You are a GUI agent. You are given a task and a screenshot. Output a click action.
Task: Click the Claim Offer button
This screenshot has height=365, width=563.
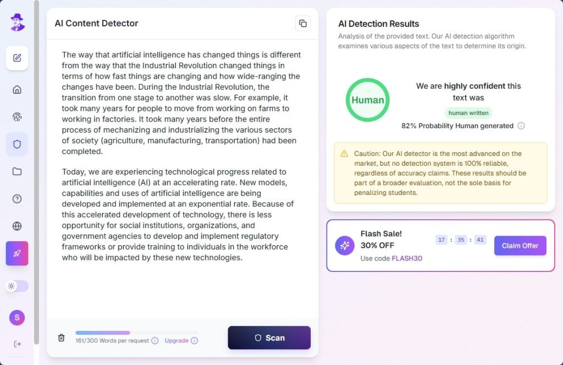point(520,246)
